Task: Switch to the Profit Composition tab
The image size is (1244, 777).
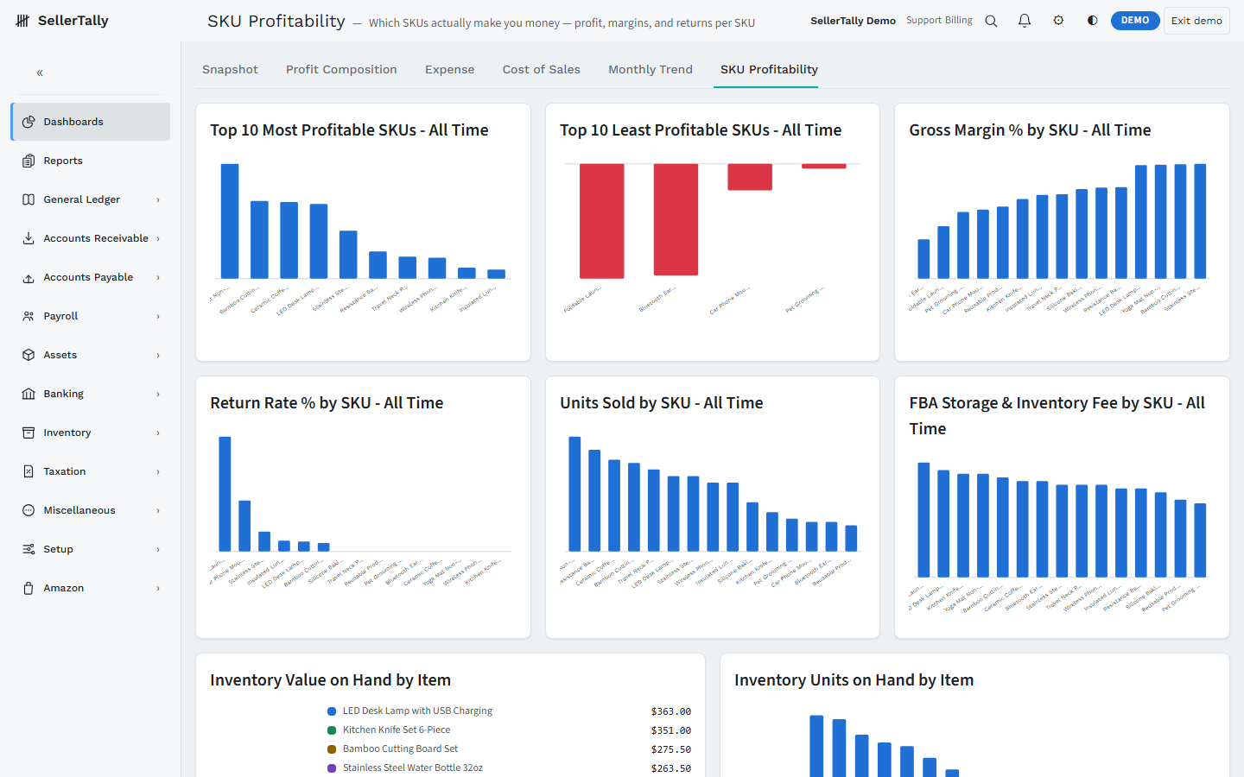Action: 341,69
